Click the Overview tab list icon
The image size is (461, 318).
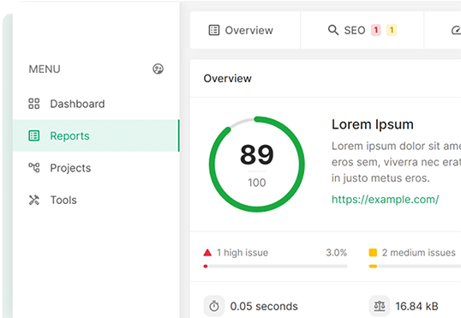pos(214,30)
